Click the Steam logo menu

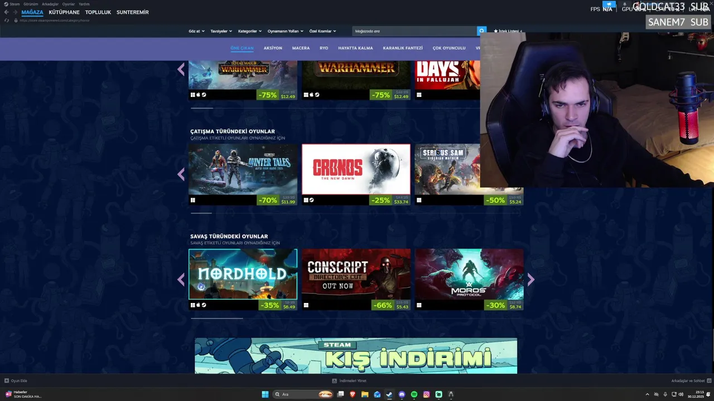coord(12,4)
